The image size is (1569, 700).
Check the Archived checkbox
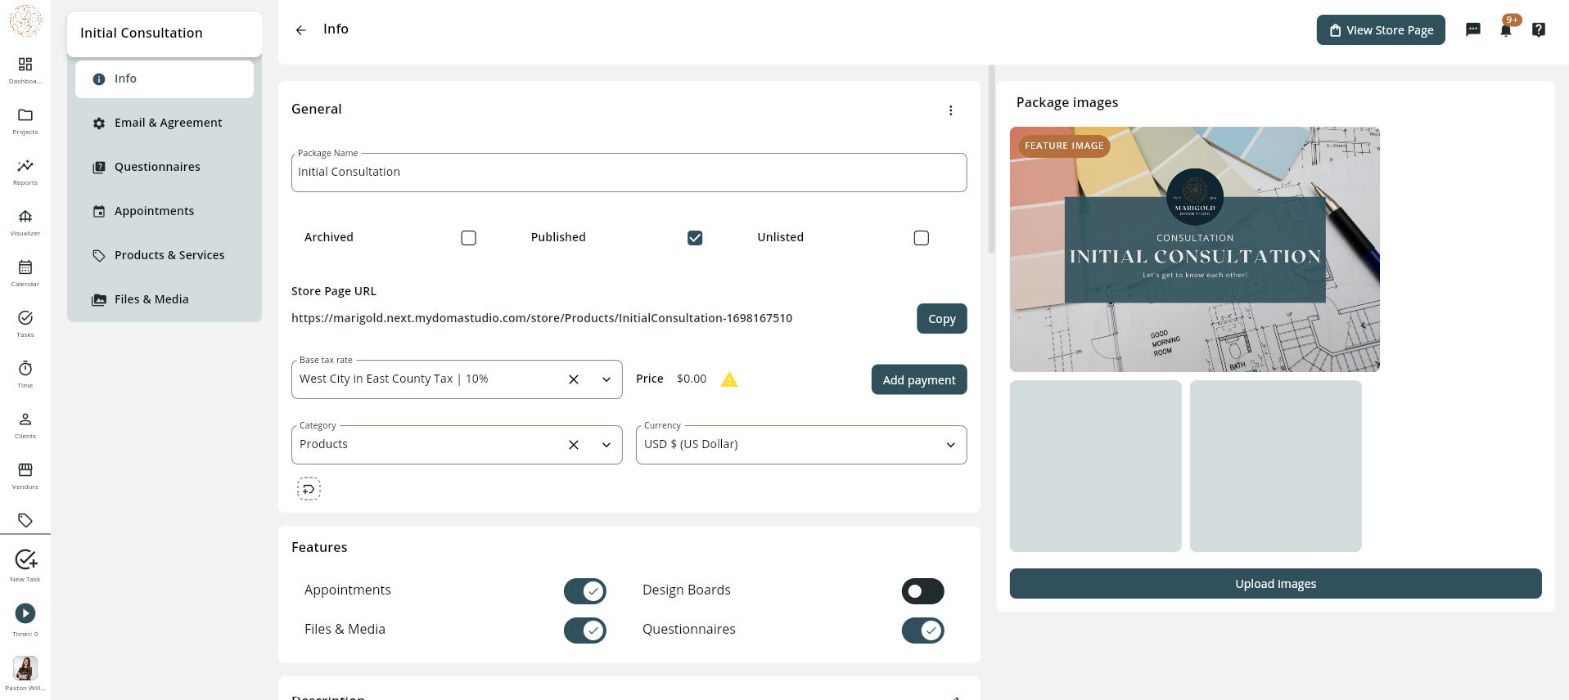(468, 238)
